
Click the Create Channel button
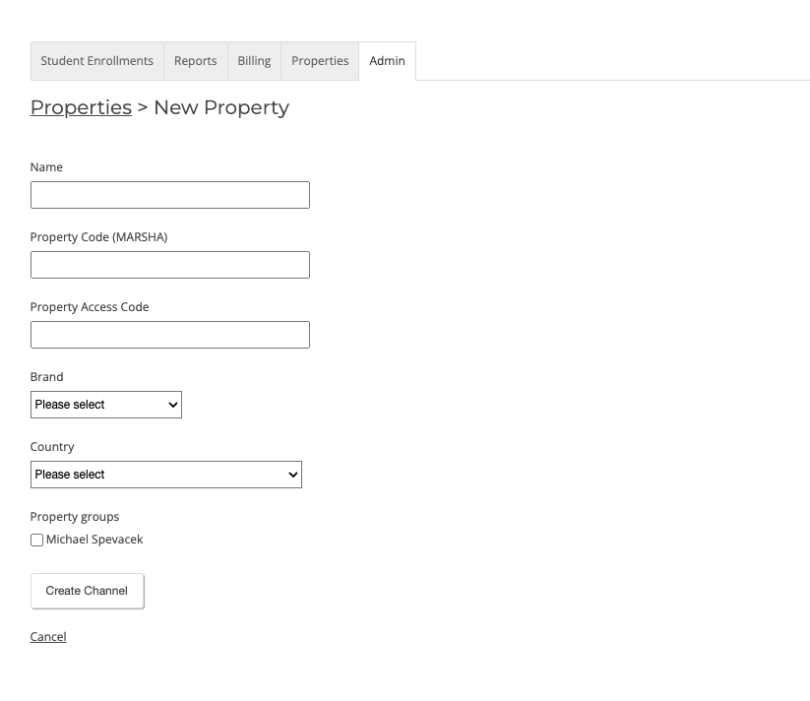click(x=88, y=591)
